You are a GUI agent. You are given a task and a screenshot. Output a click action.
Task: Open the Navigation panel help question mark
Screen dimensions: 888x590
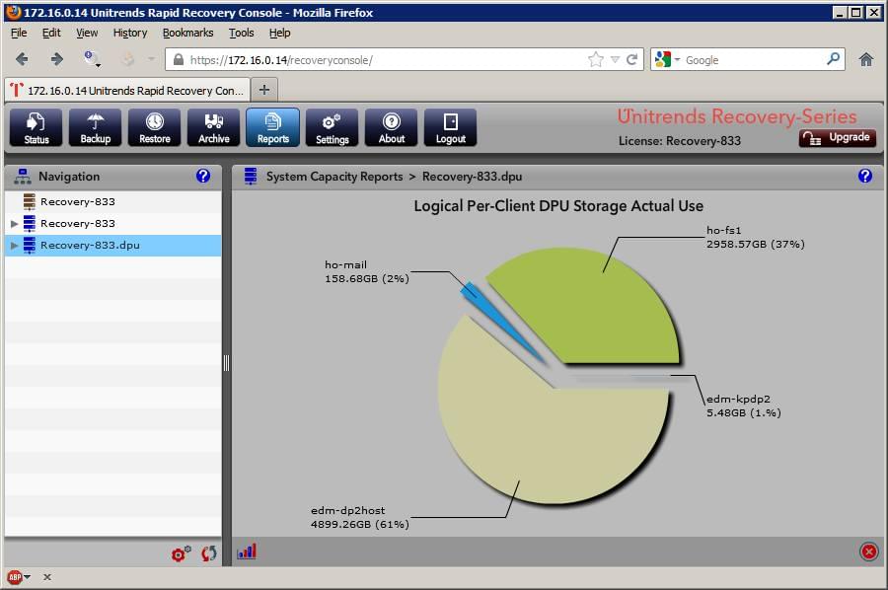pyautogui.click(x=203, y=176)
